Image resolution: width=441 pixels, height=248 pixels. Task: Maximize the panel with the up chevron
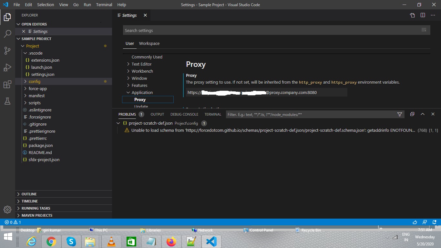pyautogui.click(x=422, y=114)
